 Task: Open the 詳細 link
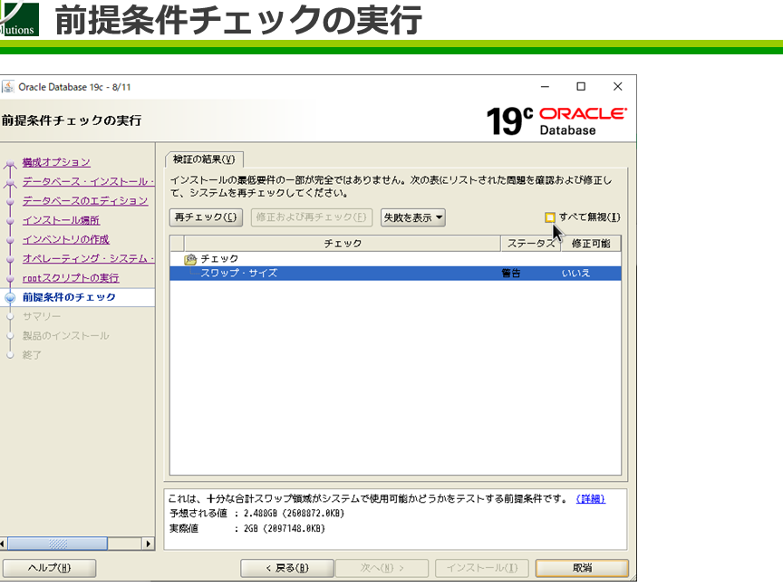pyautogui.click(x=590, y=499)
